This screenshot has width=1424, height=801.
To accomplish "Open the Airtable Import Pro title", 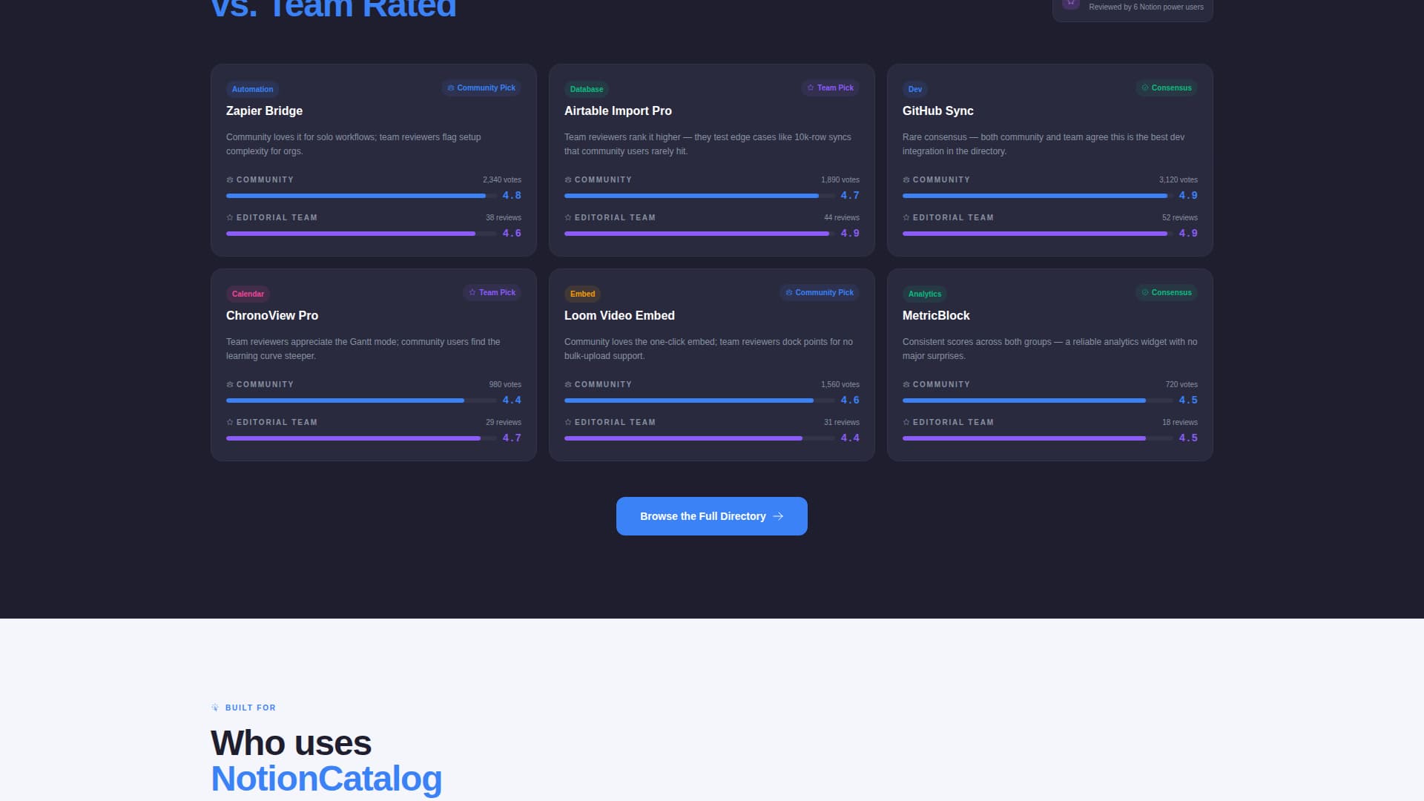I will [x=618, y=111].
